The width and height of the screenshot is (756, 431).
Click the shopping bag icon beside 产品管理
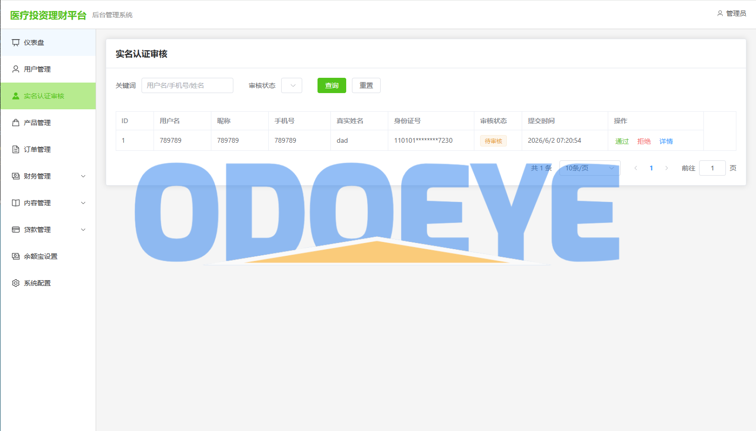coord(16,123)
